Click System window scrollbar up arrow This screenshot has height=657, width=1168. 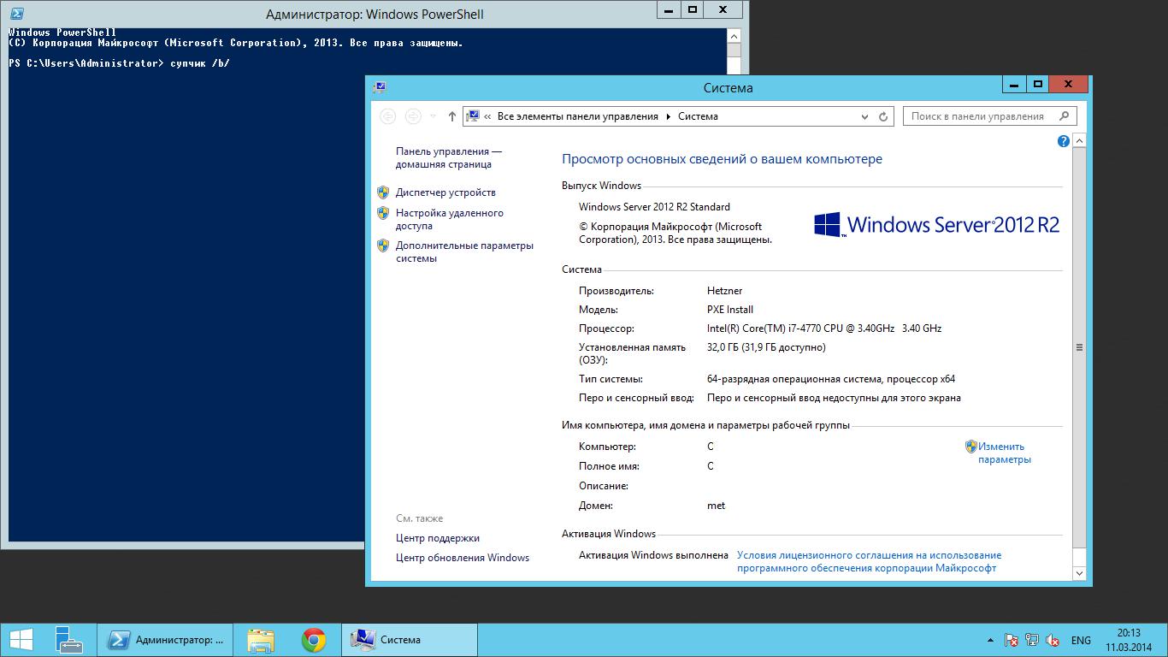click(x=1079, y=141)
